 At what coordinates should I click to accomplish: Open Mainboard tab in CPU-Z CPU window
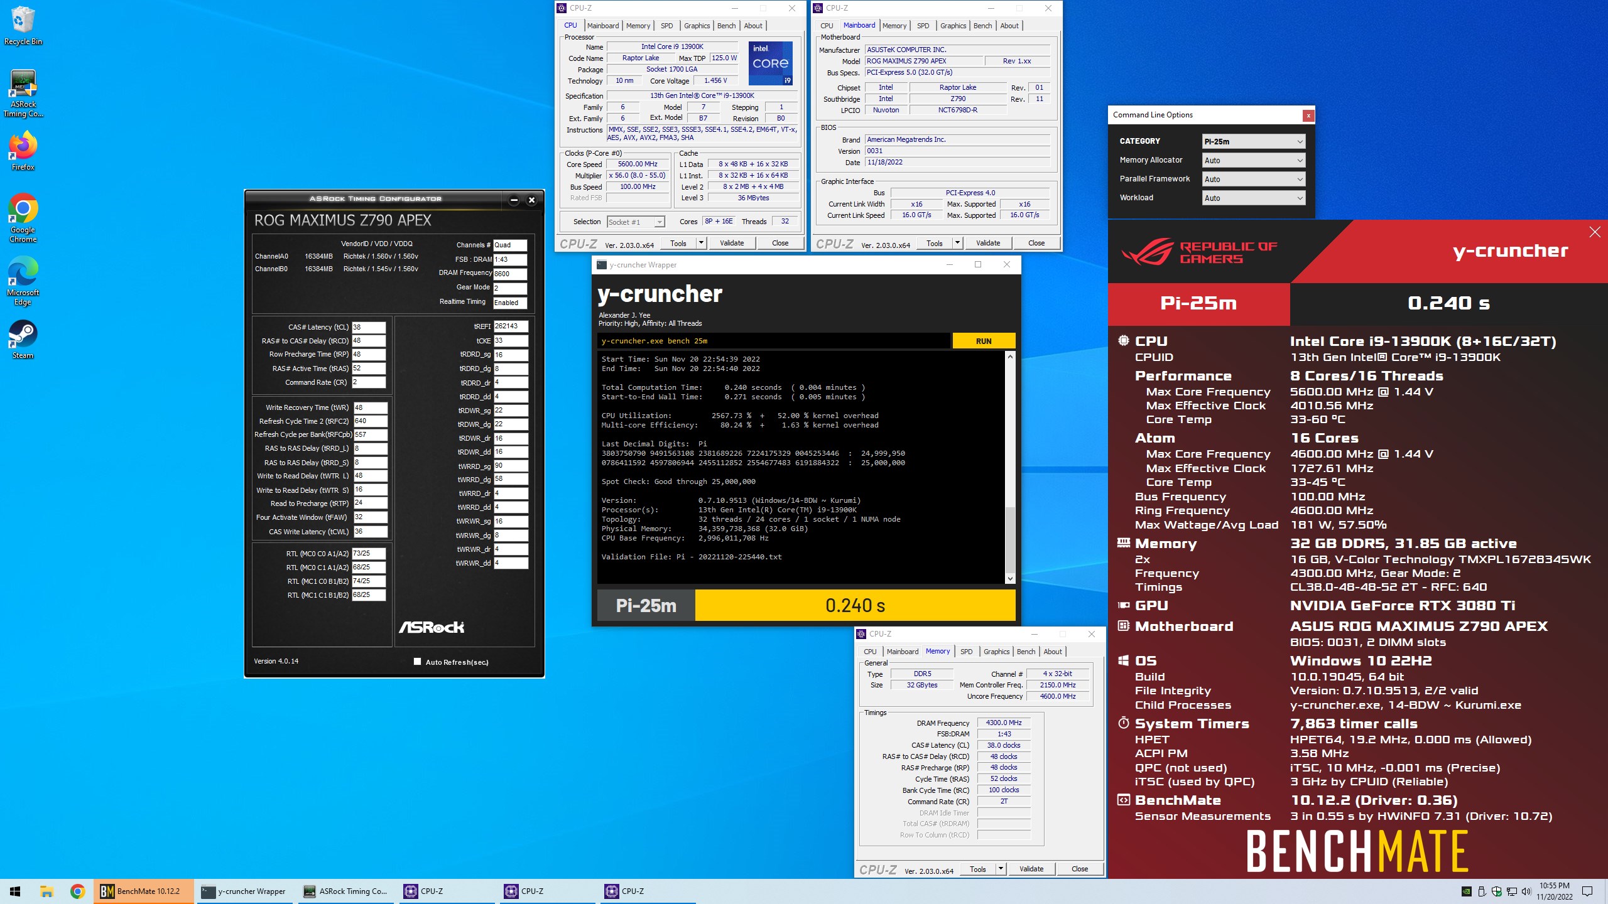coord(603,26)
